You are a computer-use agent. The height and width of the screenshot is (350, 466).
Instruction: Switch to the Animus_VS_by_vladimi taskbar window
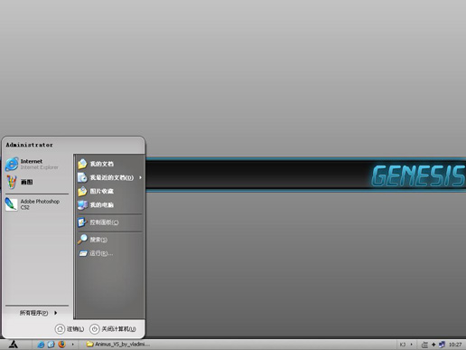118,345
